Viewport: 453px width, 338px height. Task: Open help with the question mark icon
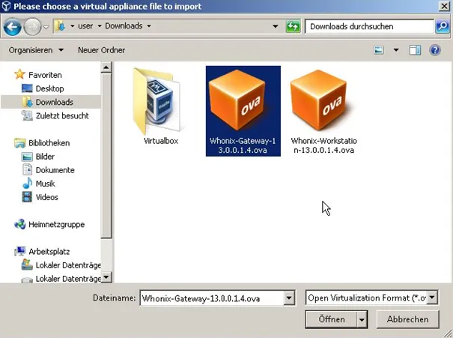tap(435, 50)
